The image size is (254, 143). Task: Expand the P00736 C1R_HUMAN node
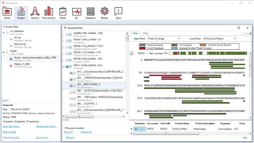[64, 54]
